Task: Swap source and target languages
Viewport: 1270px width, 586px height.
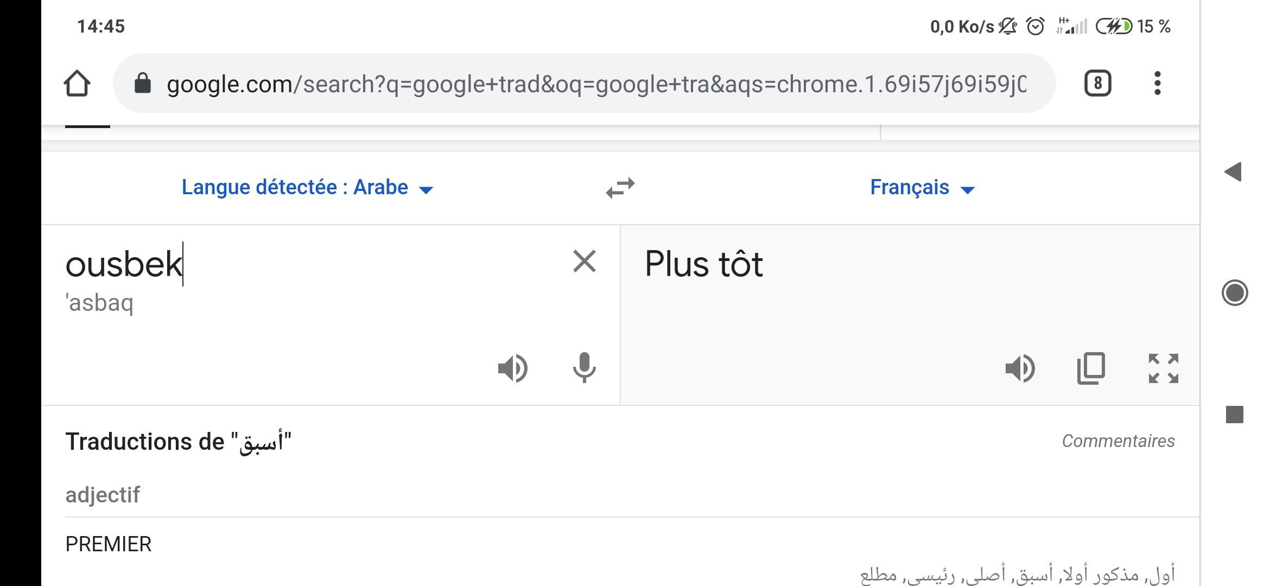Action: click(620, 188)
